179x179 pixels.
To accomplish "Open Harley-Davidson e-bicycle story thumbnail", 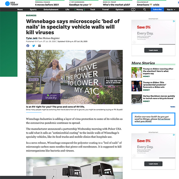I will point(137,99).
